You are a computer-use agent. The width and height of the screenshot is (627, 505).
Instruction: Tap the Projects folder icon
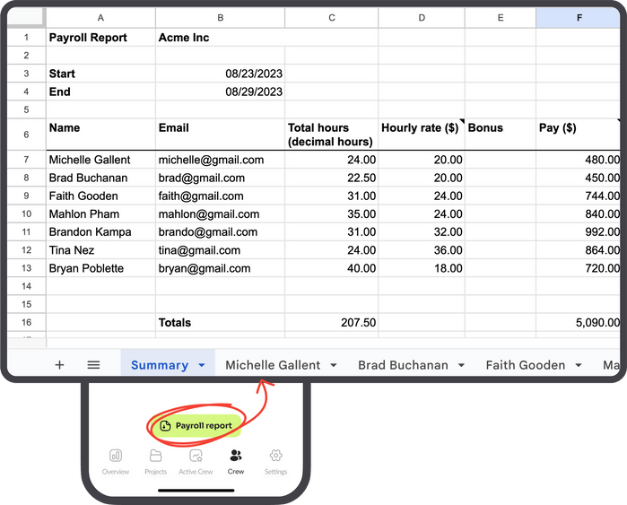pos(155,456)
